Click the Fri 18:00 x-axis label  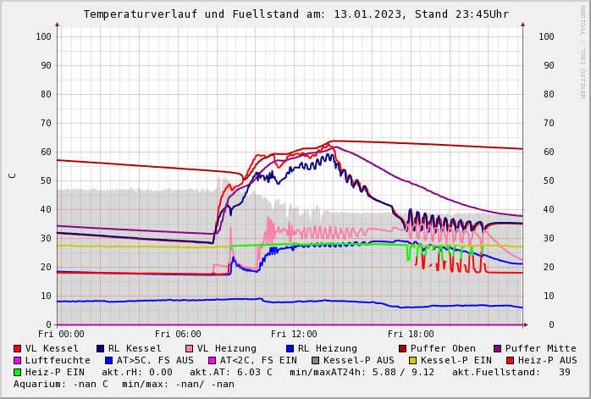click(x=411, y=334)
